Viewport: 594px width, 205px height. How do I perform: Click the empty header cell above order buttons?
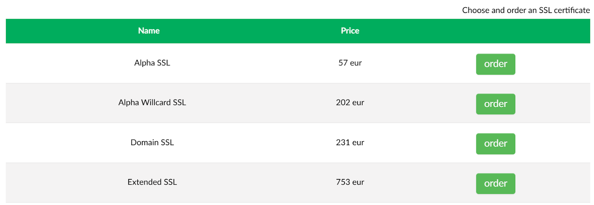pyautogui.click(x=495, y=31)
